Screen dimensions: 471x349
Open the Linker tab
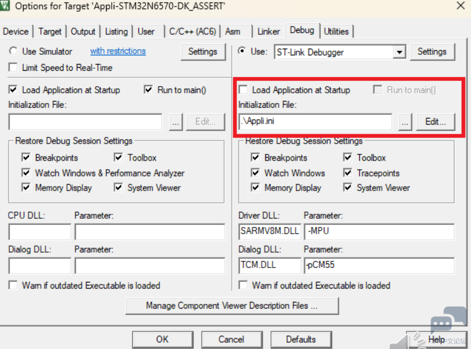[268, 32]
